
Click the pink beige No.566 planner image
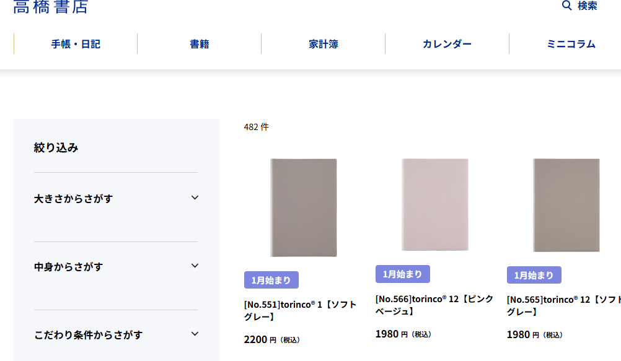click(x=435, y=204)
